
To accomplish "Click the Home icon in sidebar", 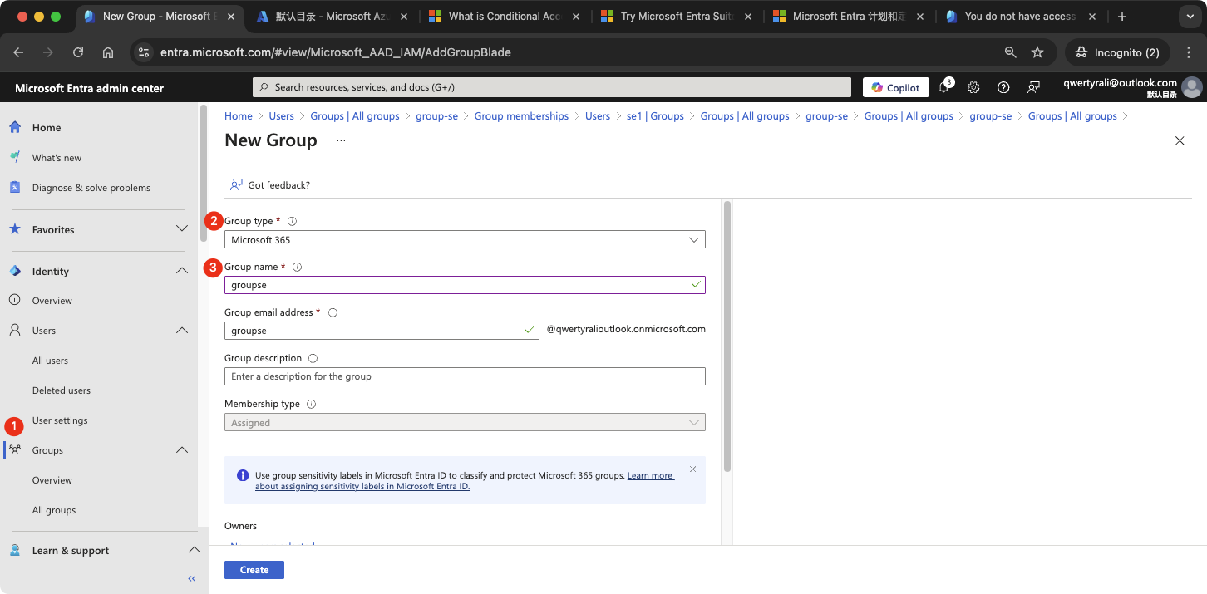I will point(15,127).
